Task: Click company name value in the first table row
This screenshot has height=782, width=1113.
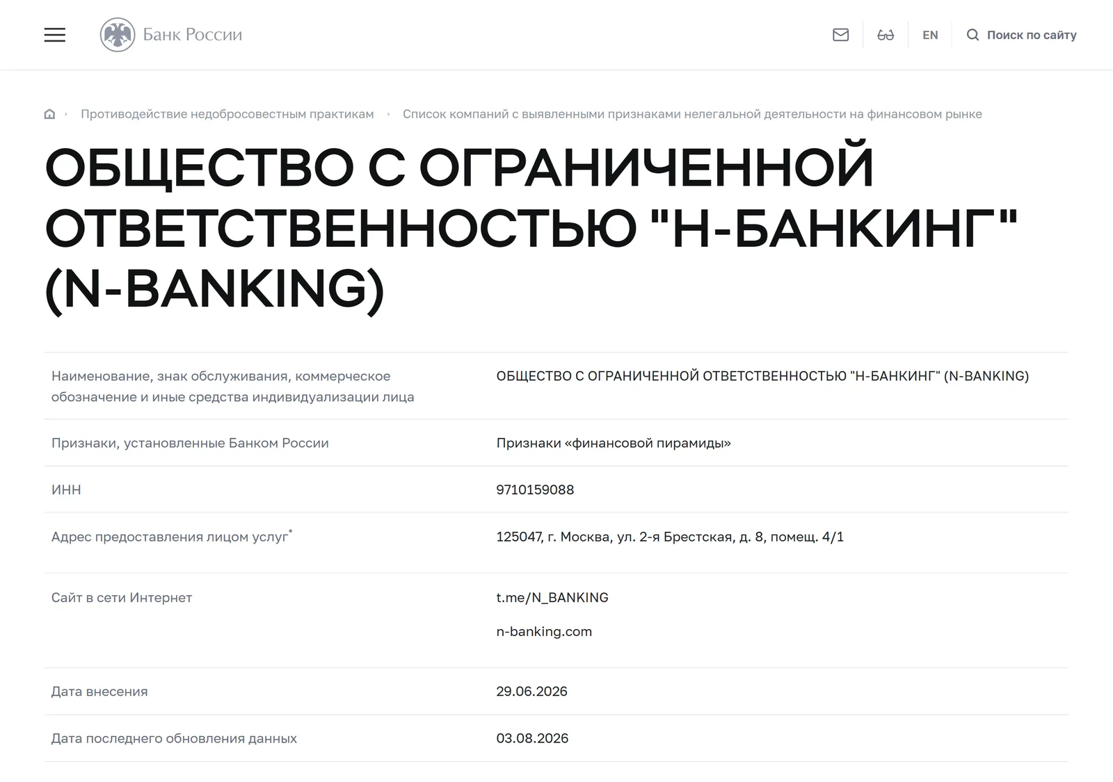Action: 762,376
